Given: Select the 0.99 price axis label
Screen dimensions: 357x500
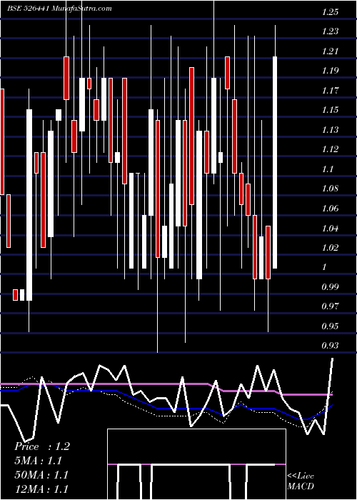Looking at the screenshot, I should pos(330,286).
